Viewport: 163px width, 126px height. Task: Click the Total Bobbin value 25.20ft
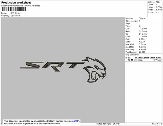point(142,52)
